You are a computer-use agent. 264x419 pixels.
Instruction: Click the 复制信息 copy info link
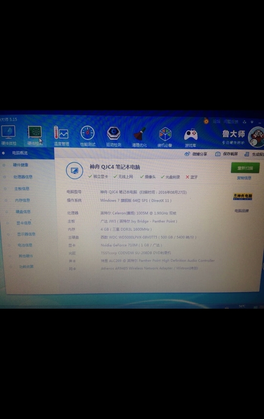244,178
